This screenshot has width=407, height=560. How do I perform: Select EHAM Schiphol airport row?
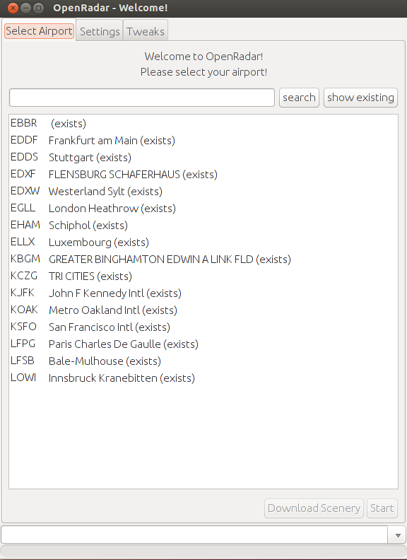[x=203, y=225]
